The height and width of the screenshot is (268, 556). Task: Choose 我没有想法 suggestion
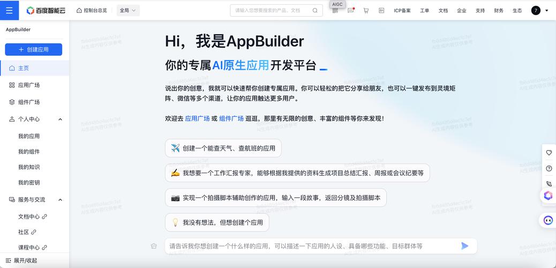coord(217,222)
